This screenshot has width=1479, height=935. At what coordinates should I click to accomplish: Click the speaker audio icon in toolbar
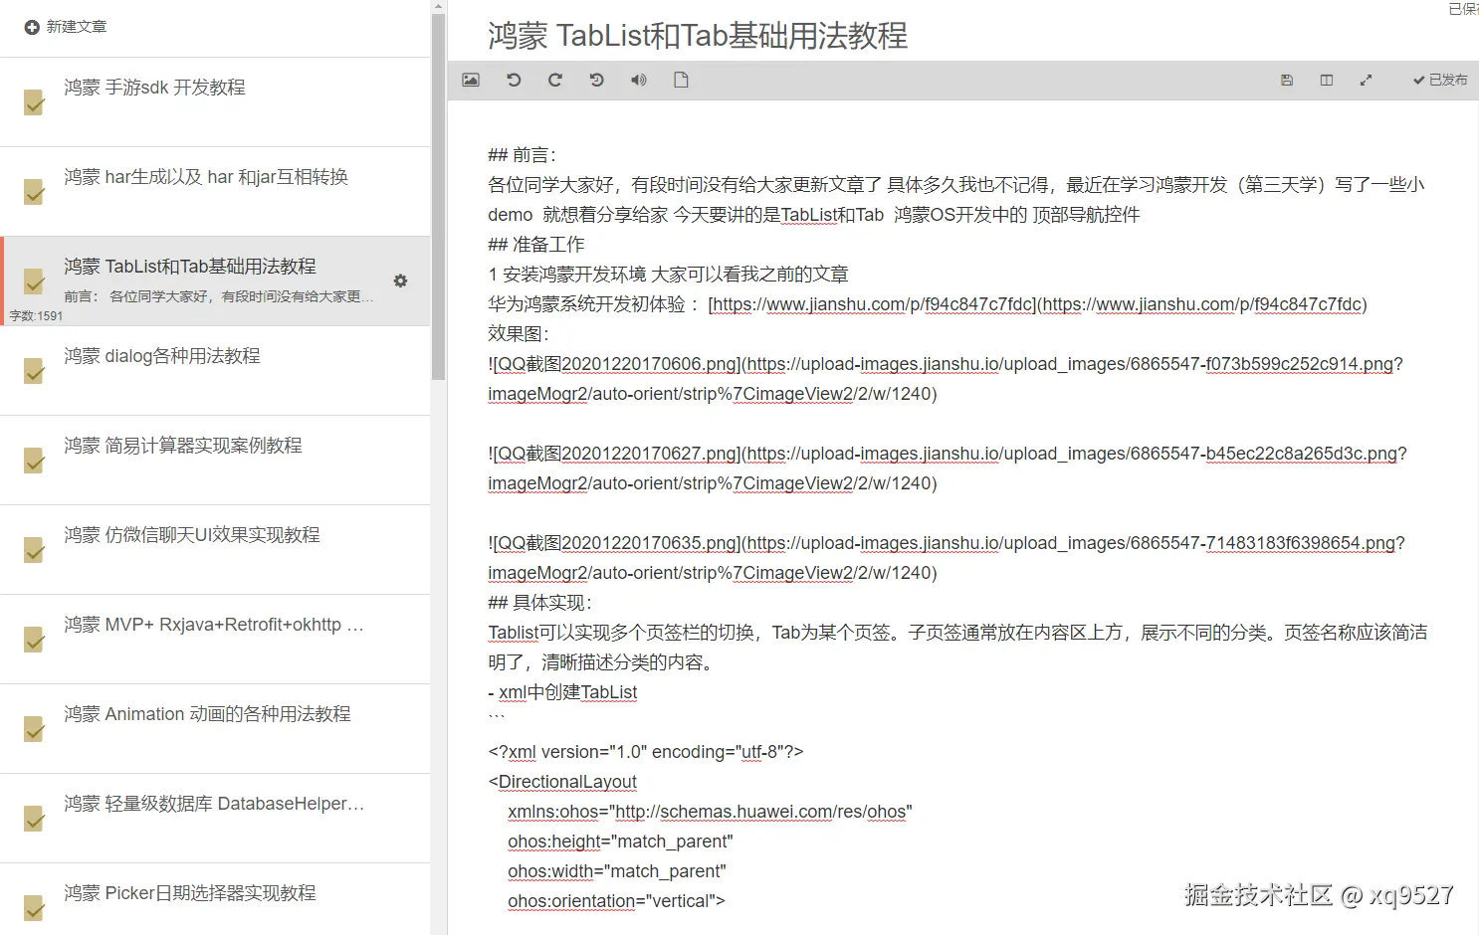pos(639,80)
